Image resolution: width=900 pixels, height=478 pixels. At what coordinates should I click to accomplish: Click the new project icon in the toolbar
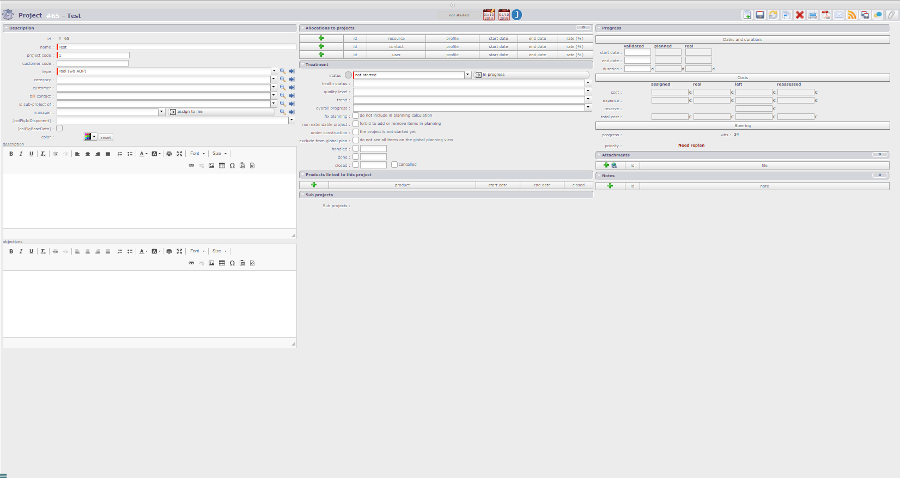(x=747, y=15)
